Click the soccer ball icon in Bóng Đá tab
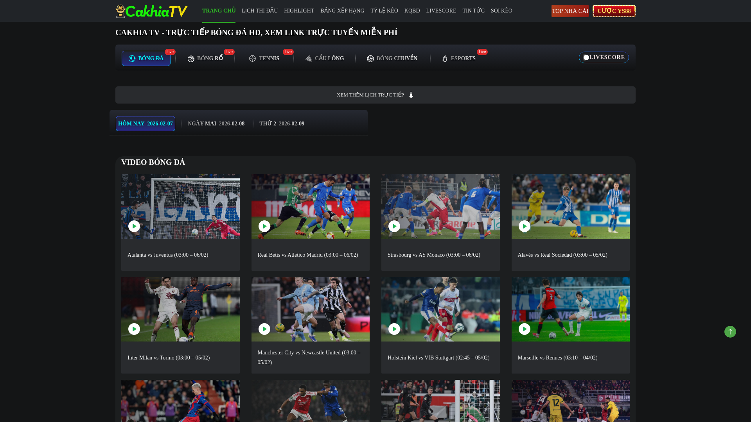Screen dimensions: 751x422 [132, 58]
